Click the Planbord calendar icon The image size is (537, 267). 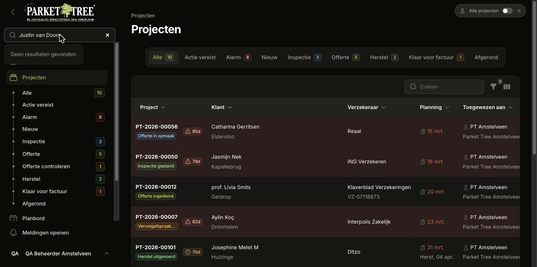point(13,218)
